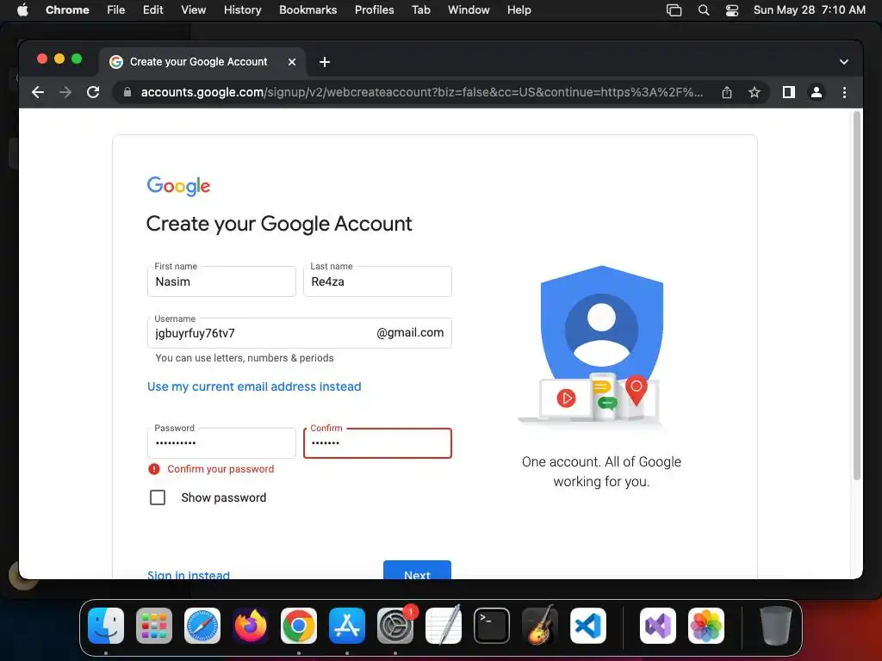Open Terminal from the dock
The height and width of the screenshot is (661, 882).
click(x=492, y=626)
